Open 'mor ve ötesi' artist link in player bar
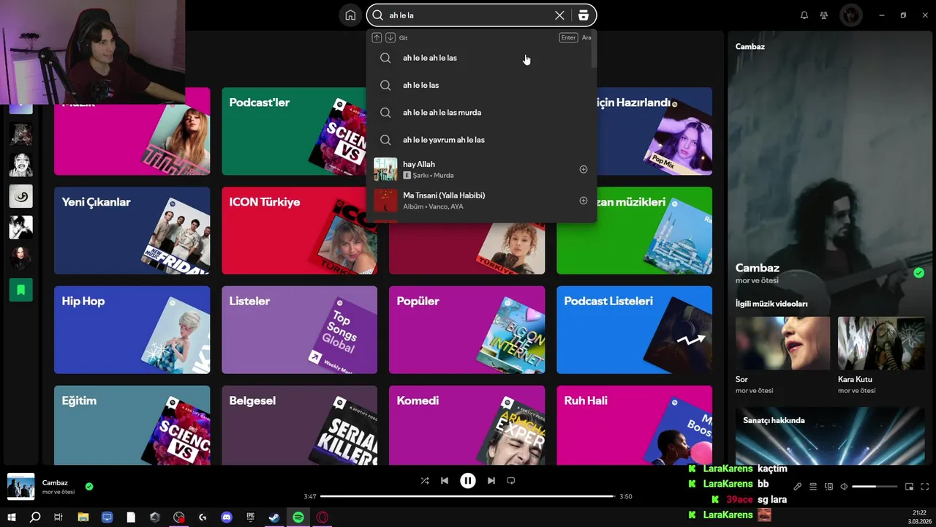936x527 pixels. (x=58, y=492)
